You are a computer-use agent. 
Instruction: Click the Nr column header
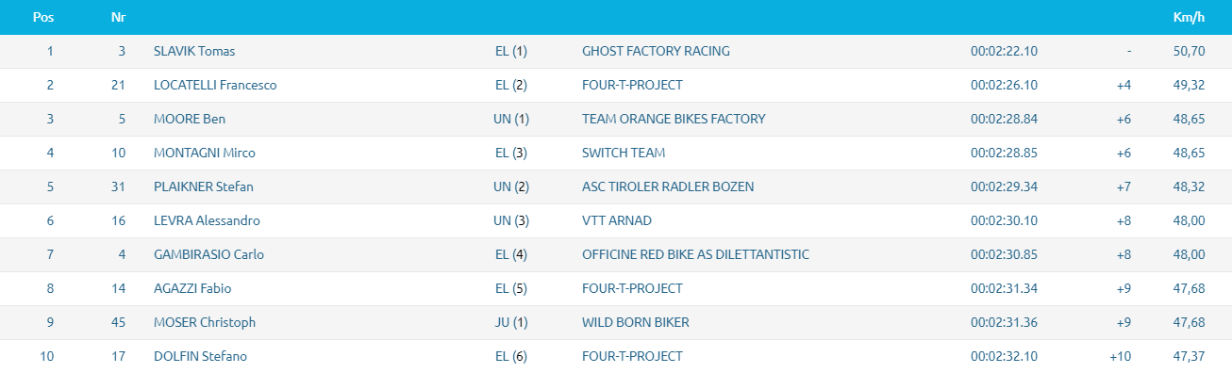point(118,17)
